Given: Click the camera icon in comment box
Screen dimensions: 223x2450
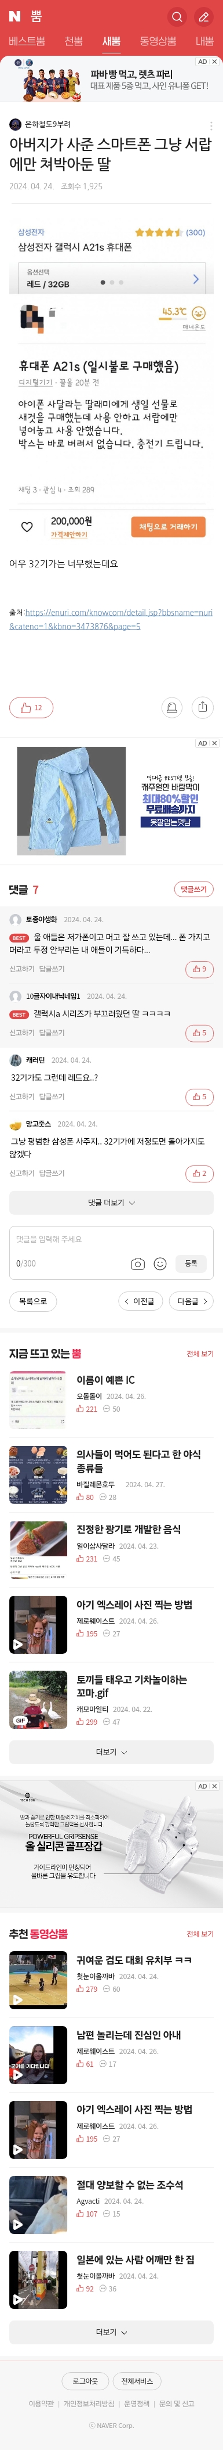Looking at the screenshot, I should pyautogui.click(x=138, y=1263).
